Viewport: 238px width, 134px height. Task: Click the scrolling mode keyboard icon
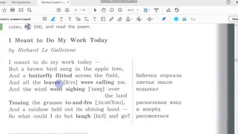coord(156,10)
